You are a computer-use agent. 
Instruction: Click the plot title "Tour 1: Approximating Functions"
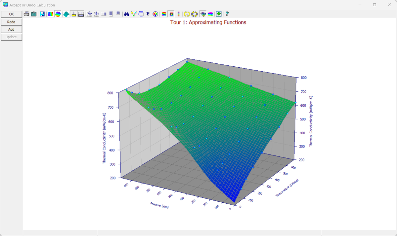pyautogui.click(x=208, y=22)
